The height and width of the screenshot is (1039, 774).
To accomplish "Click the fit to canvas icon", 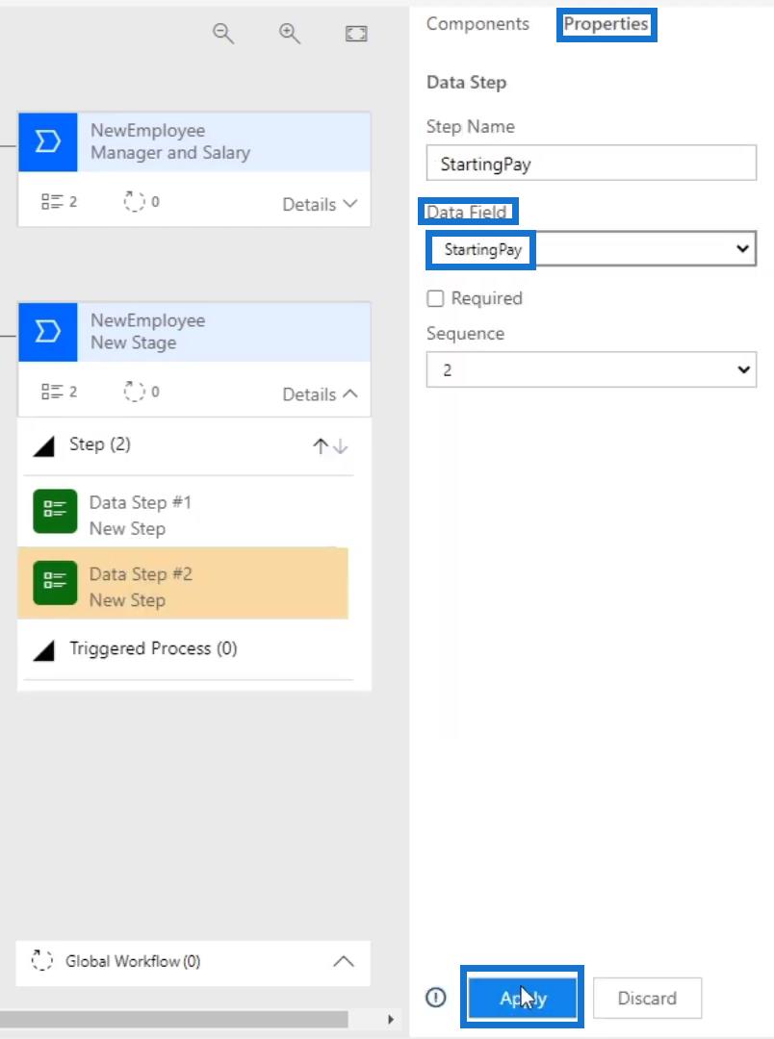I will 356,33.
